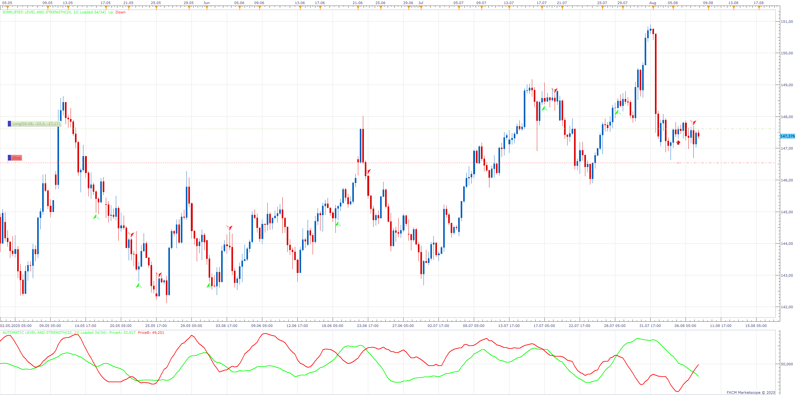Click the 02.05.2025 05:00 time axis label

(16, 326)
